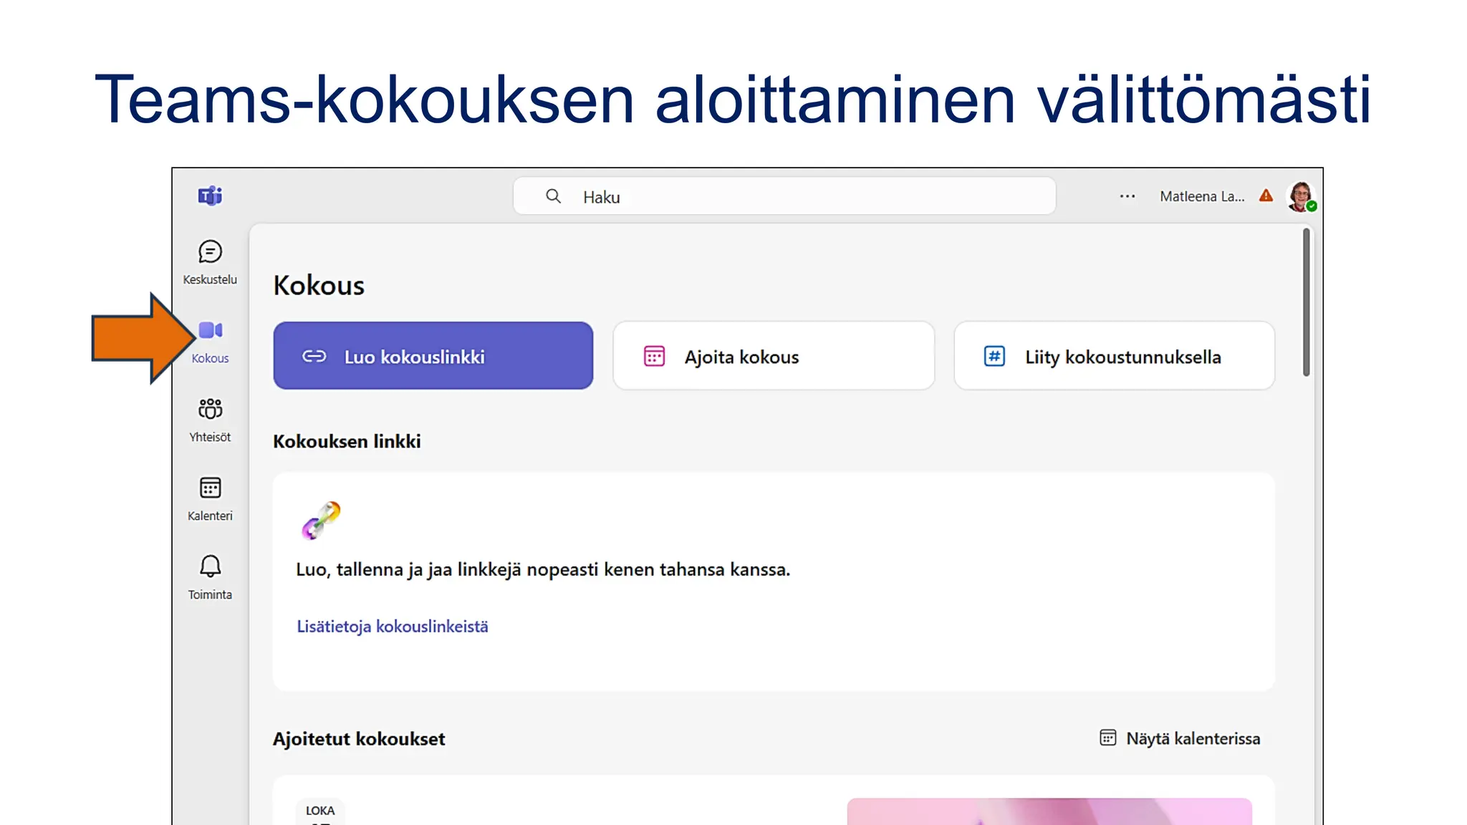Open Toiminta activity bell
This screenshot has width=1467, height=825.
tap(210, 577)
